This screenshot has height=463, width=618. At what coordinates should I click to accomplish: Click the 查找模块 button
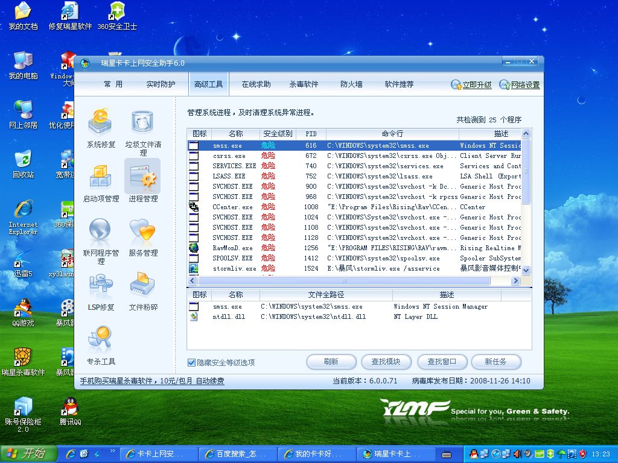pos(386,362)
